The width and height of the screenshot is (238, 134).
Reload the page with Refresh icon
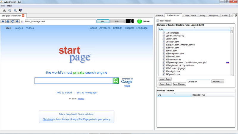[x=12, y=21]
